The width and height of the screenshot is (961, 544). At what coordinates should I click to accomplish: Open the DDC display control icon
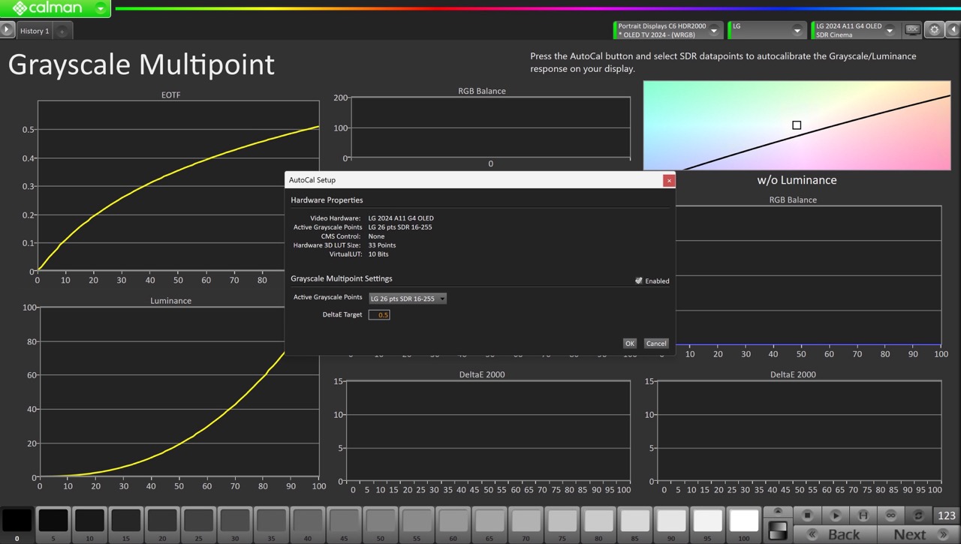coord(912,30)
